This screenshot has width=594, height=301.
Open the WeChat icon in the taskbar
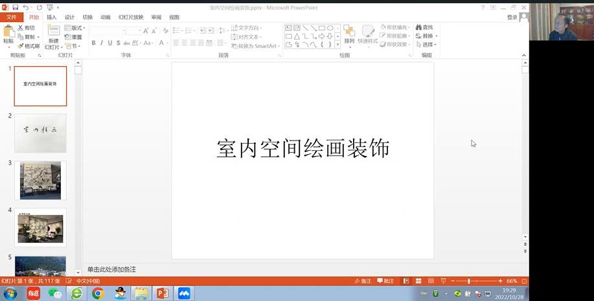click(x=55, y=293)
